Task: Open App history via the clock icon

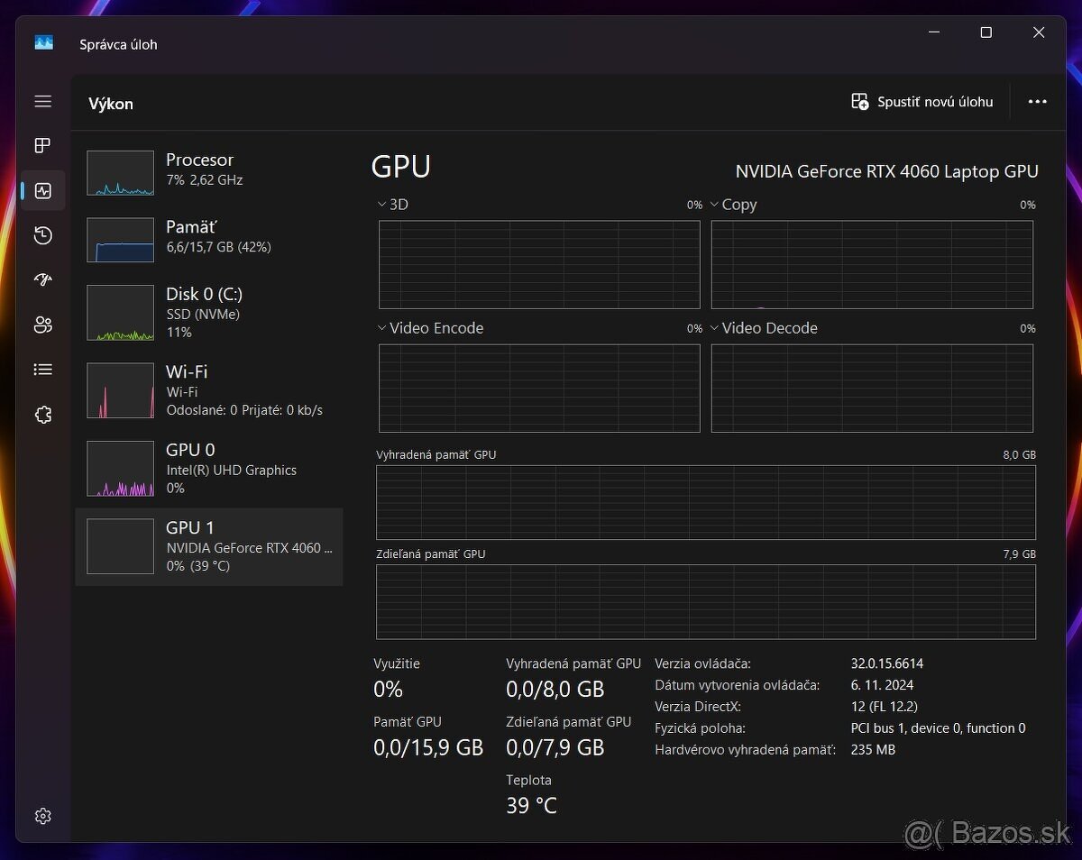Action: (42, 235)
